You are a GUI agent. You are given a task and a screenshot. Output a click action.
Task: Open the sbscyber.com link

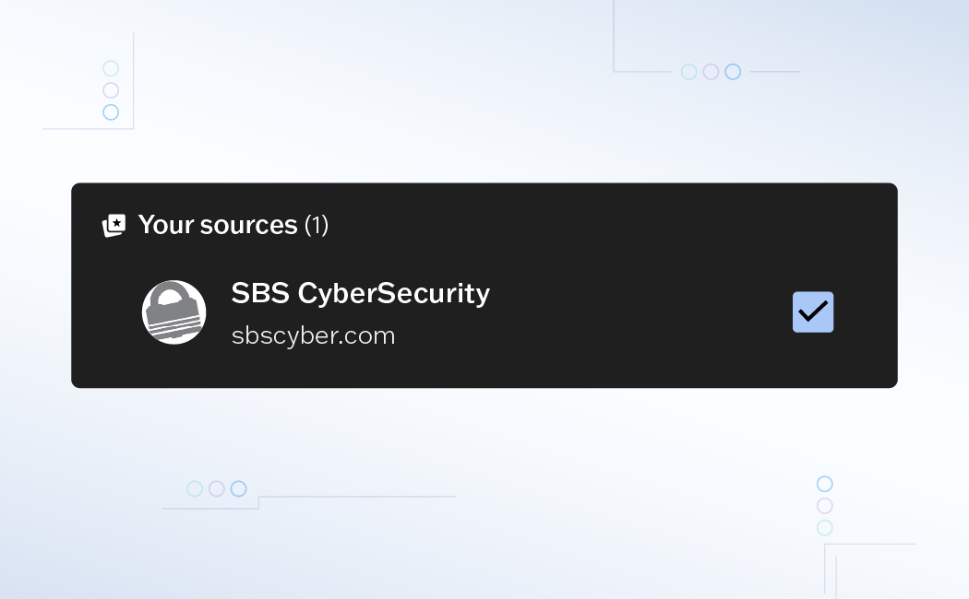313,335
